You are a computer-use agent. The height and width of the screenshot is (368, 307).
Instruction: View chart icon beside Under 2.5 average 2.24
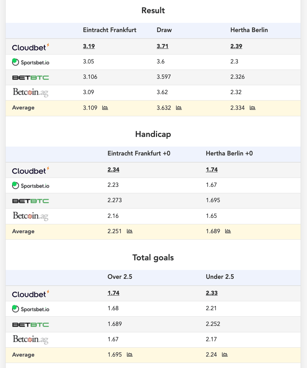tap(225, 354)
